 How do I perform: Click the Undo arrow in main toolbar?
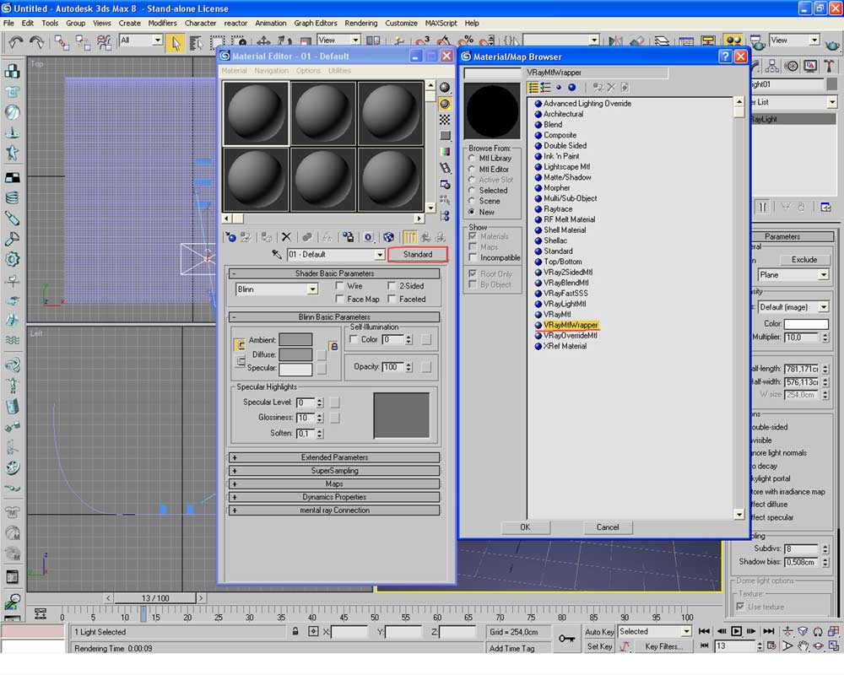coord(16,41)
